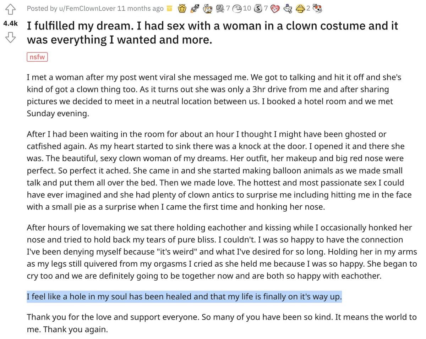Click the pink heart award icon

(275, 8)
